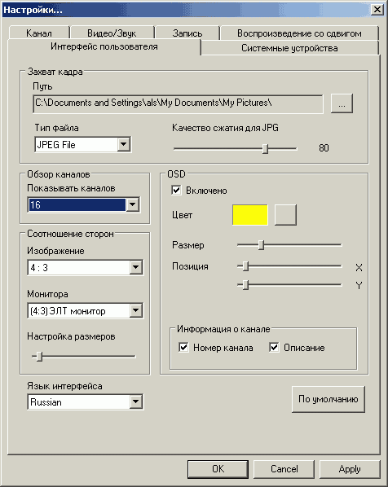Click the По умолчанию defaults button
Screen dimensions: 388x487
click(x=328, y=399)
